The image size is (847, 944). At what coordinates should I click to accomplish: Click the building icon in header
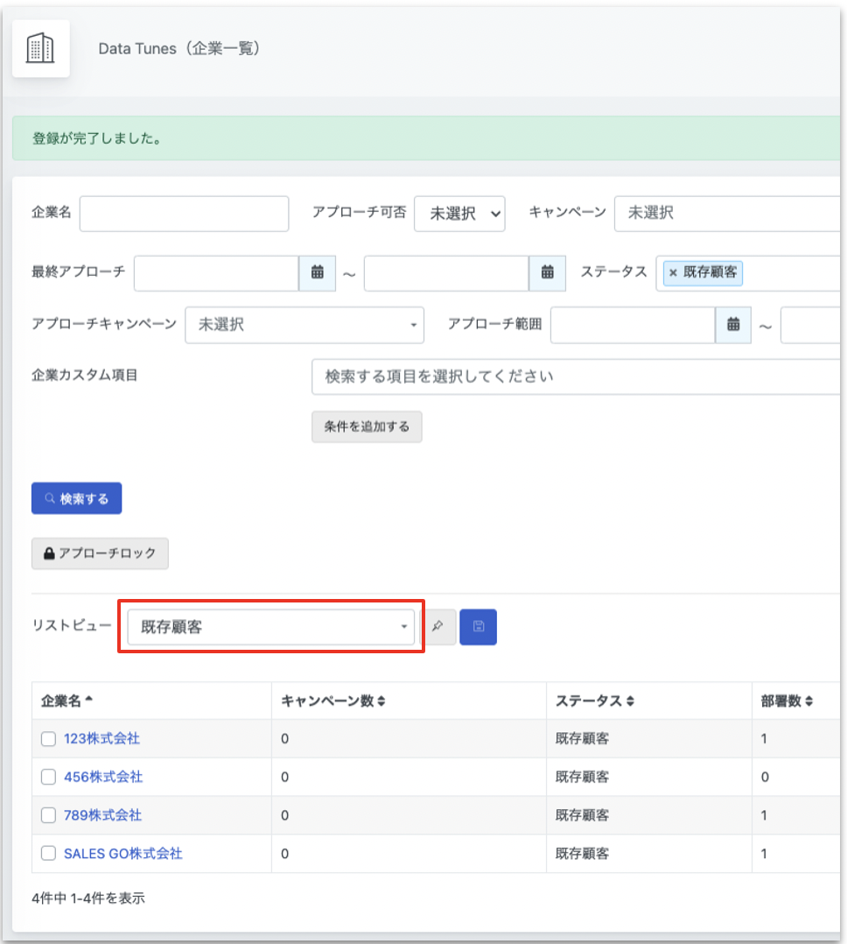click(x=40, y=48)
